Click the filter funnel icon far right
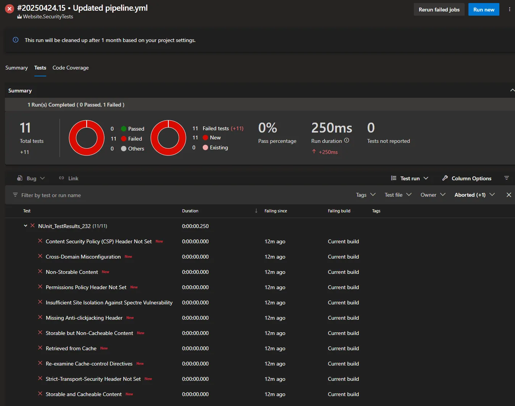515x406 pixels. [x=507, y=178]
